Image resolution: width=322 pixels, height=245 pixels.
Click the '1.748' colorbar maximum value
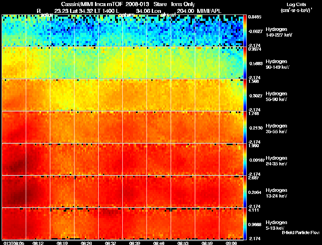[x=254, y=113]
